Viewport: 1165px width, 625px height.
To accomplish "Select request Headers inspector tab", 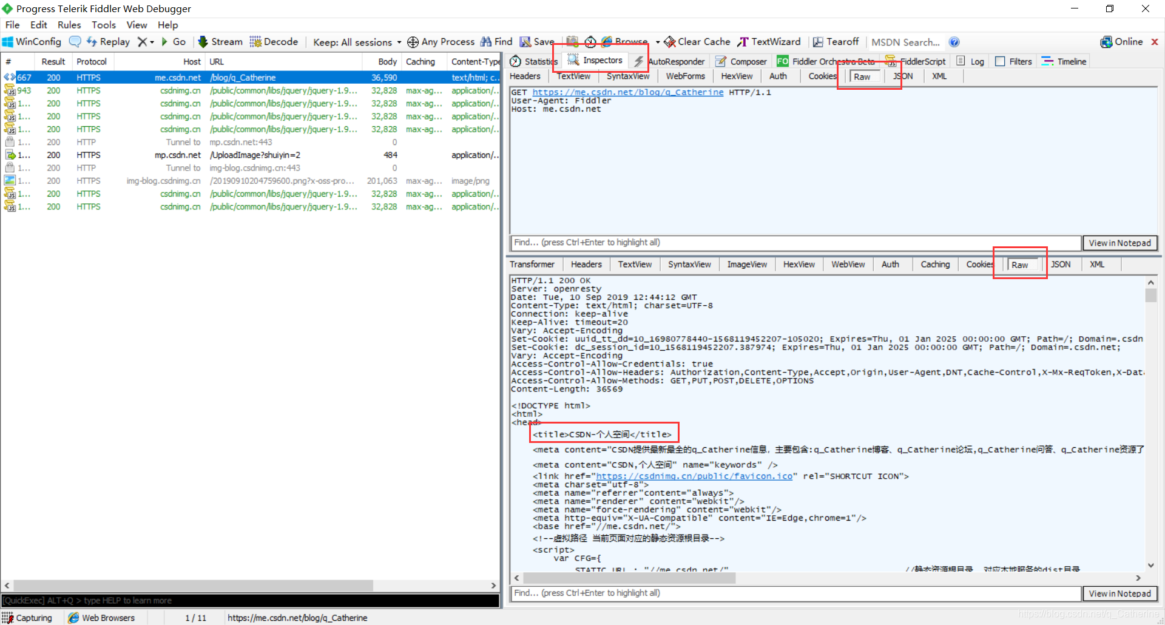I will pyautogui.click(x=525, y=76).
